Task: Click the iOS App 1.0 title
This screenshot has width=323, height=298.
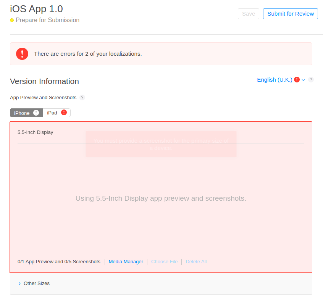Action: tap(36, 9)
